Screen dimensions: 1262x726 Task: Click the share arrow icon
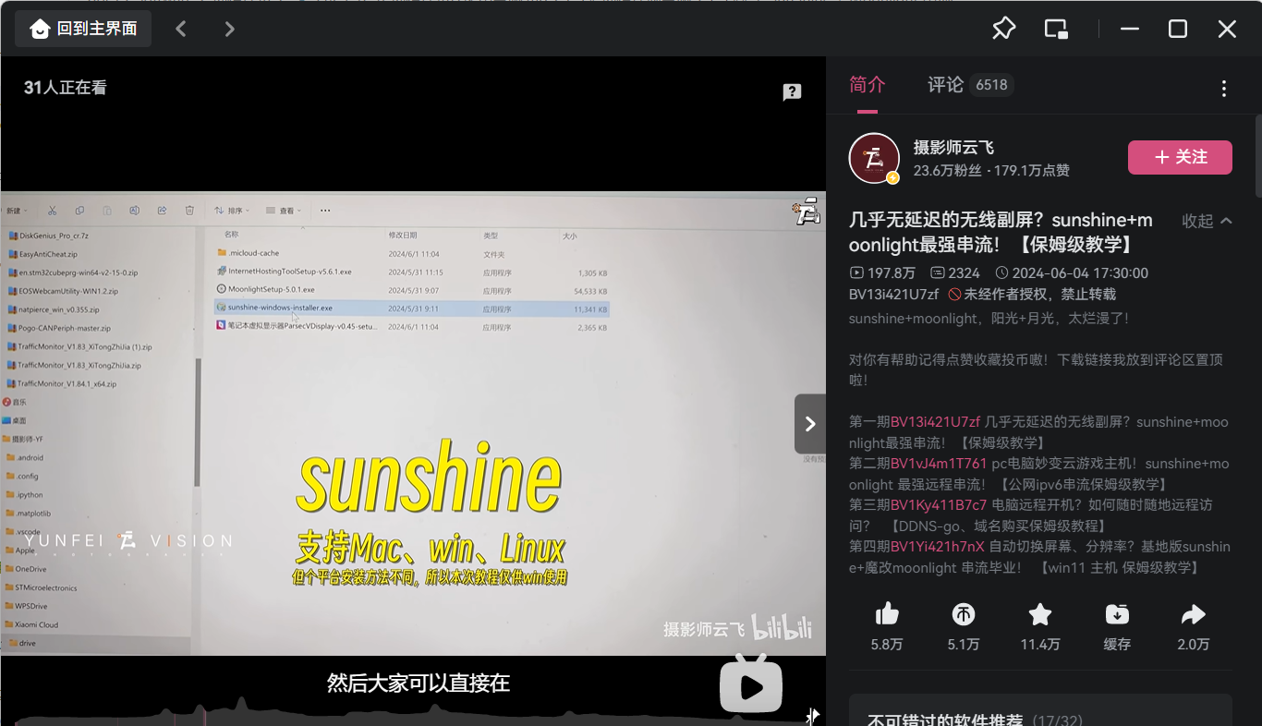[x=1194, y=615]
